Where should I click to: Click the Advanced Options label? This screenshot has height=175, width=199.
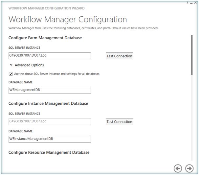click(x=29, y=65)
